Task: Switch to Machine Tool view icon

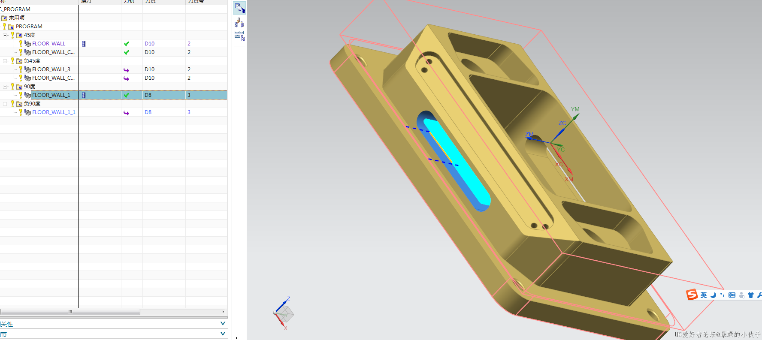Action: (x=239, y=23)
